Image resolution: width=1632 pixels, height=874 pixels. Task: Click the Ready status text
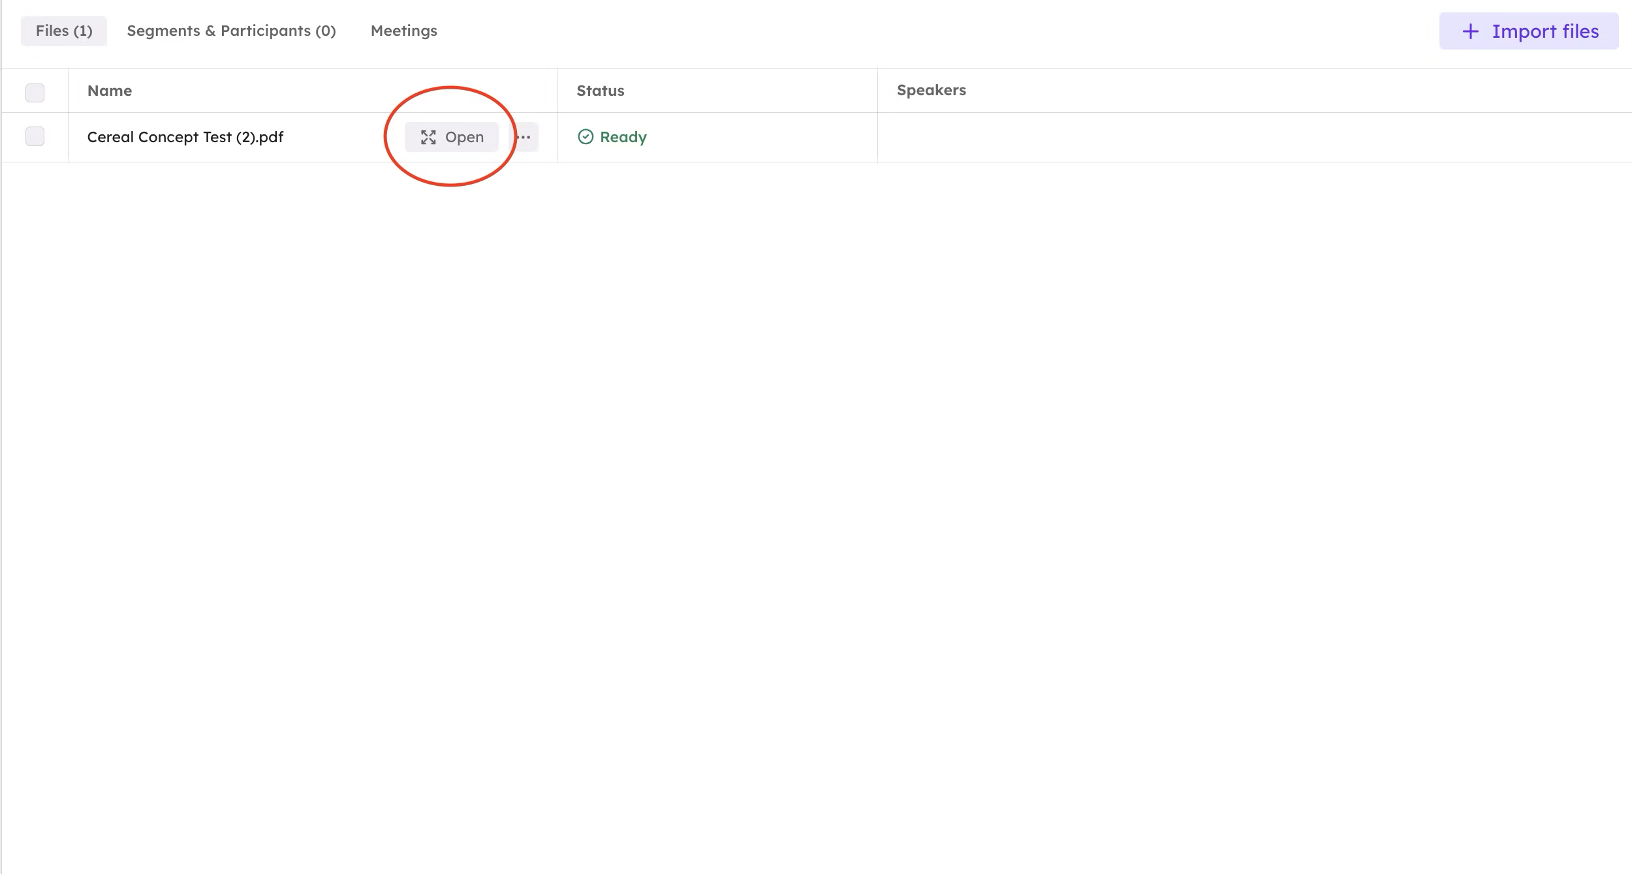[x=623, y=137]
